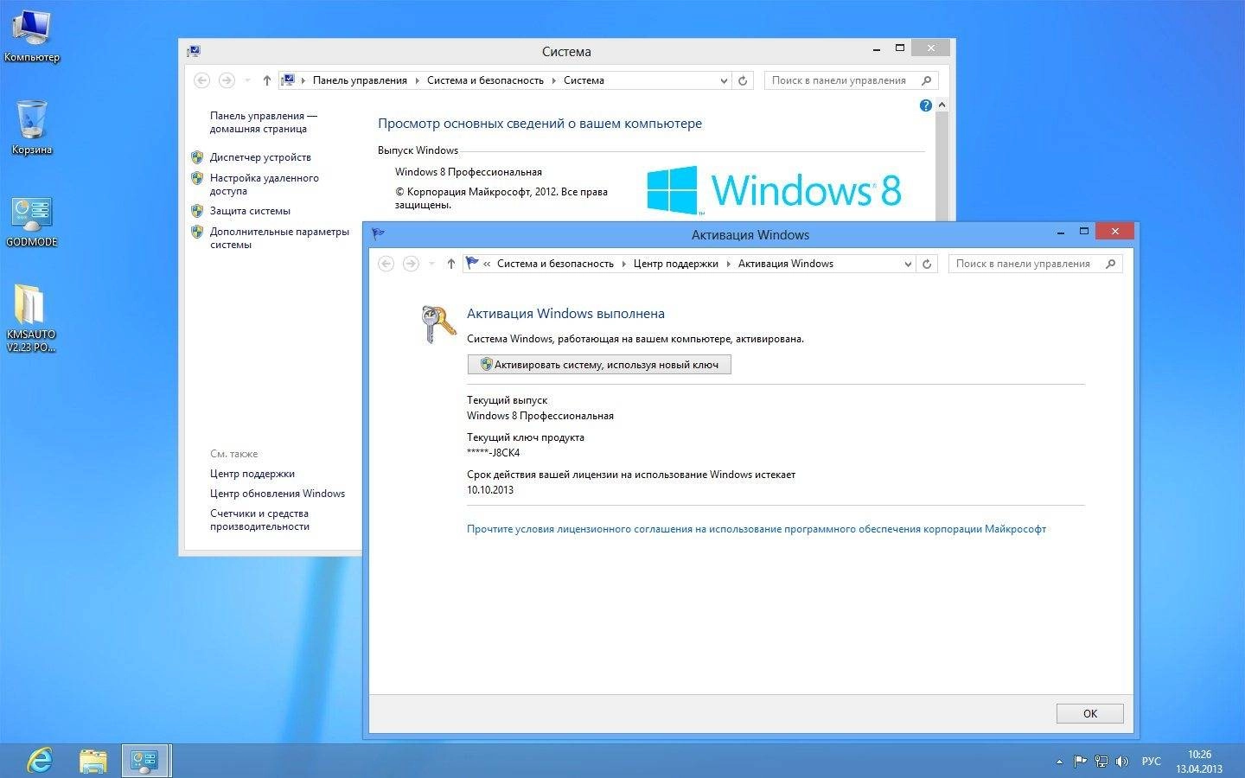Click Forward arrow in Активация Windows window
Screen dimensions: 1245x778
tap(411, 264)
